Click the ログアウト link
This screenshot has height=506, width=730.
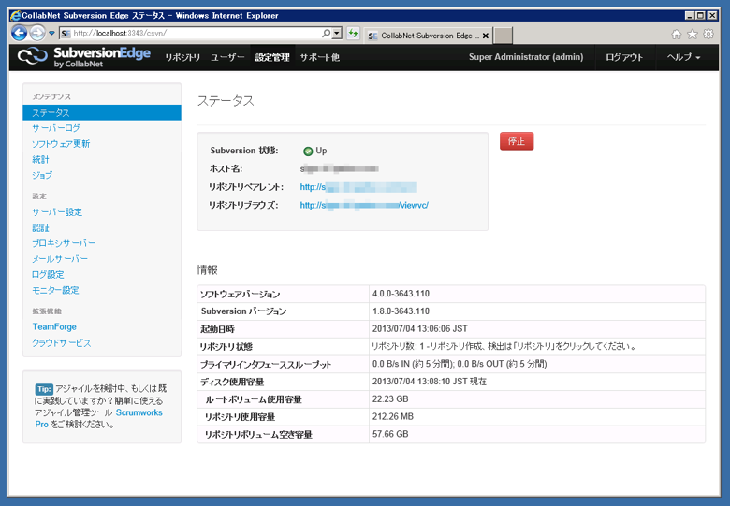(x=624, y=57)
